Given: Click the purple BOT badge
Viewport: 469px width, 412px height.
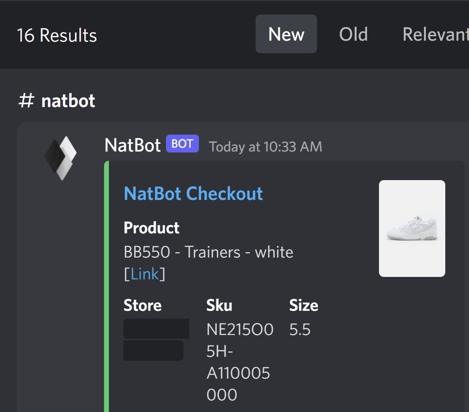Looking at the screenshot, I should [182, 144].
